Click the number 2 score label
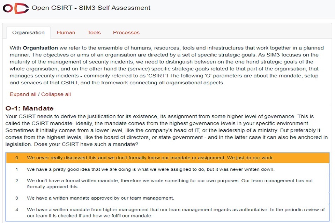 [17, 181]
